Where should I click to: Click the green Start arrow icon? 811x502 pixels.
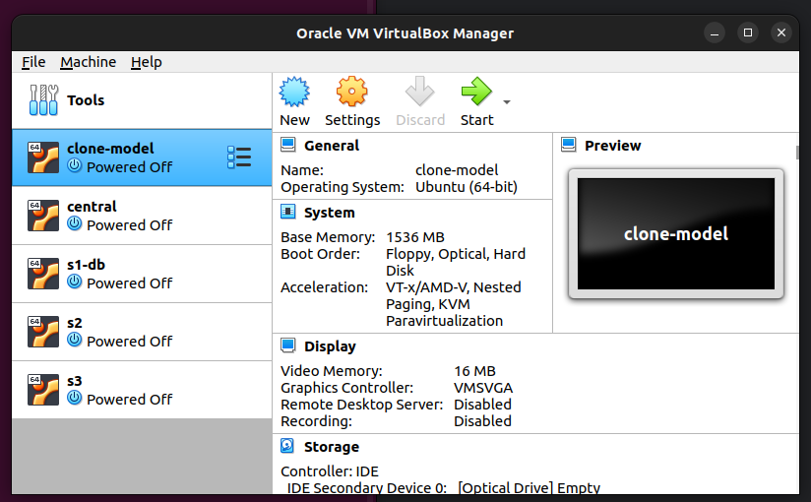pyautogui.click(x=476, y=92)
